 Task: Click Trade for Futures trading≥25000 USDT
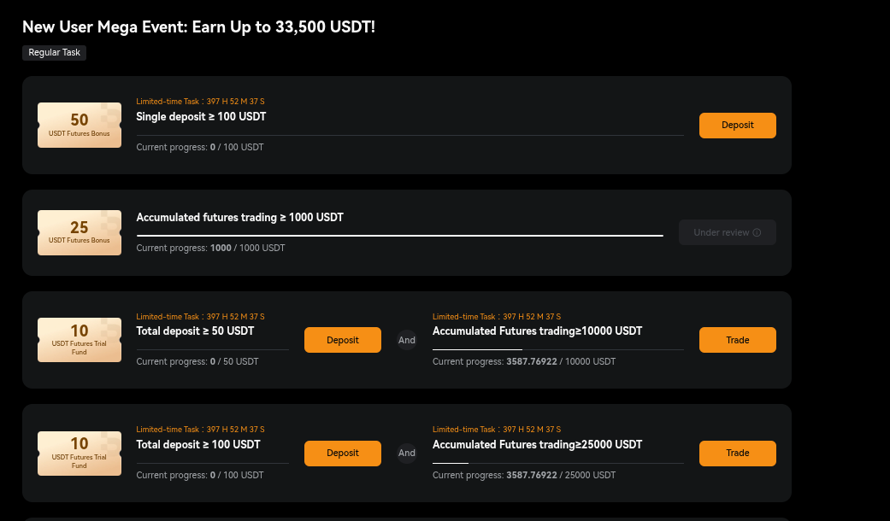pyautogui.click(x=737, y=453)
